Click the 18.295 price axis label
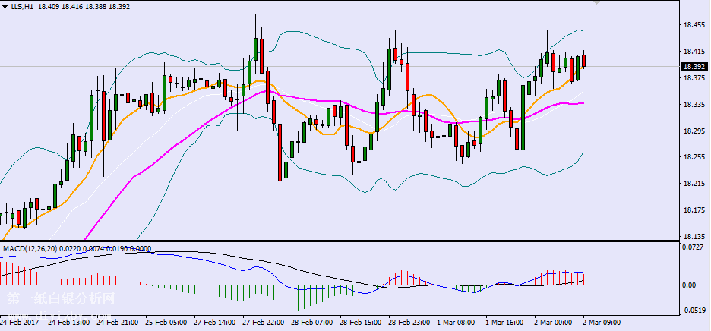The image size is (711, 331). pyautogui.click(x=693, y=131)
